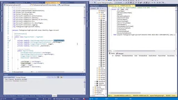Screen dimensions: 178x100
Task: Collapse the RegisterModel class region
Action: pyautogui.click(x=12, y=37)
